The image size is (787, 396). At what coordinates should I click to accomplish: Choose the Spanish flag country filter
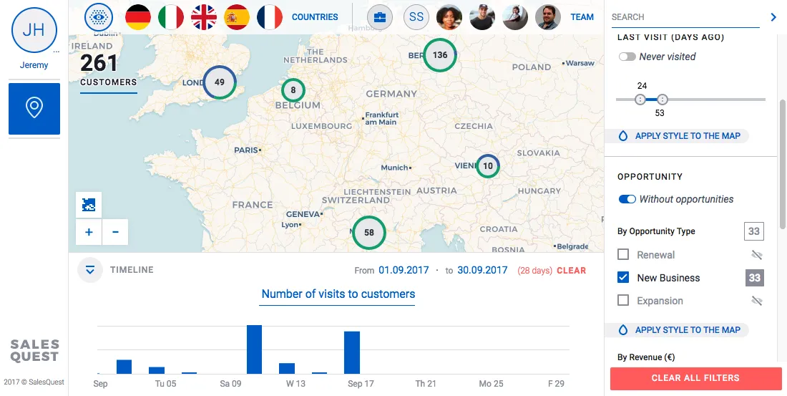click(x=237, y=16)
